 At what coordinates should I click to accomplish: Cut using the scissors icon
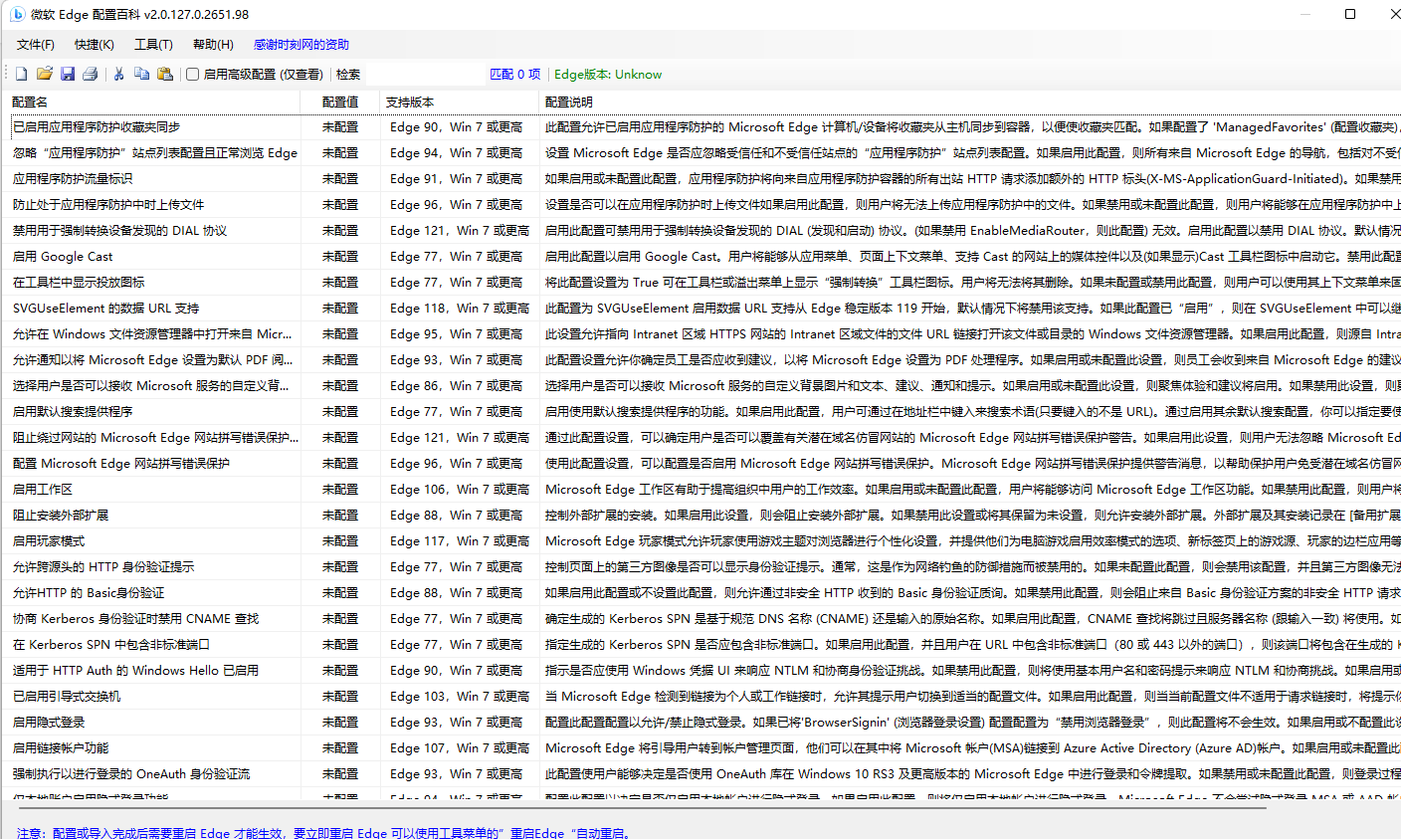[x=116, y=73]
